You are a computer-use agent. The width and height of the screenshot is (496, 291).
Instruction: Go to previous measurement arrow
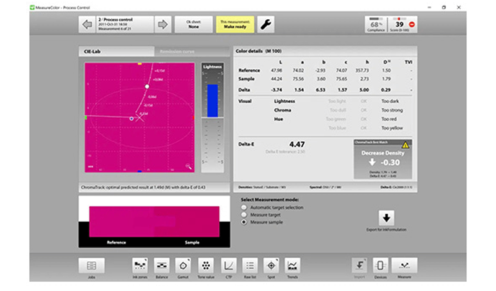pos(87,24)
